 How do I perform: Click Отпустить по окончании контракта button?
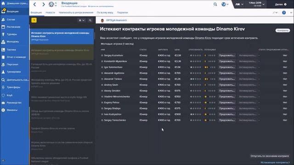pos(270,156)
